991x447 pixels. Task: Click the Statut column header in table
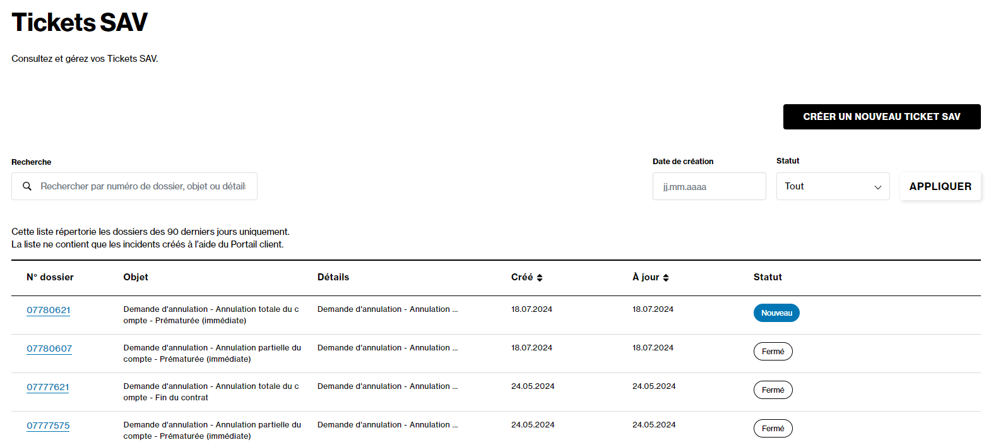coord(768,277)
